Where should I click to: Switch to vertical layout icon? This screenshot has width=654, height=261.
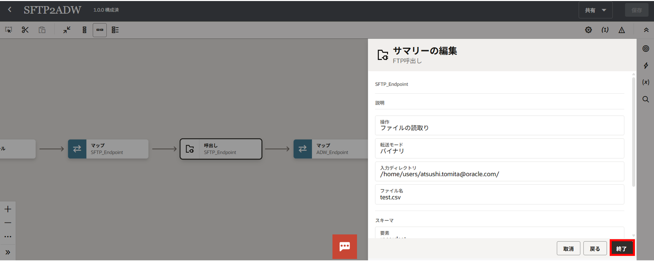84,30
